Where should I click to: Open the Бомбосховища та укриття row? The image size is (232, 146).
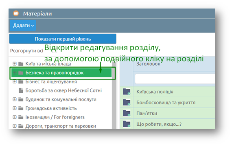166,103
